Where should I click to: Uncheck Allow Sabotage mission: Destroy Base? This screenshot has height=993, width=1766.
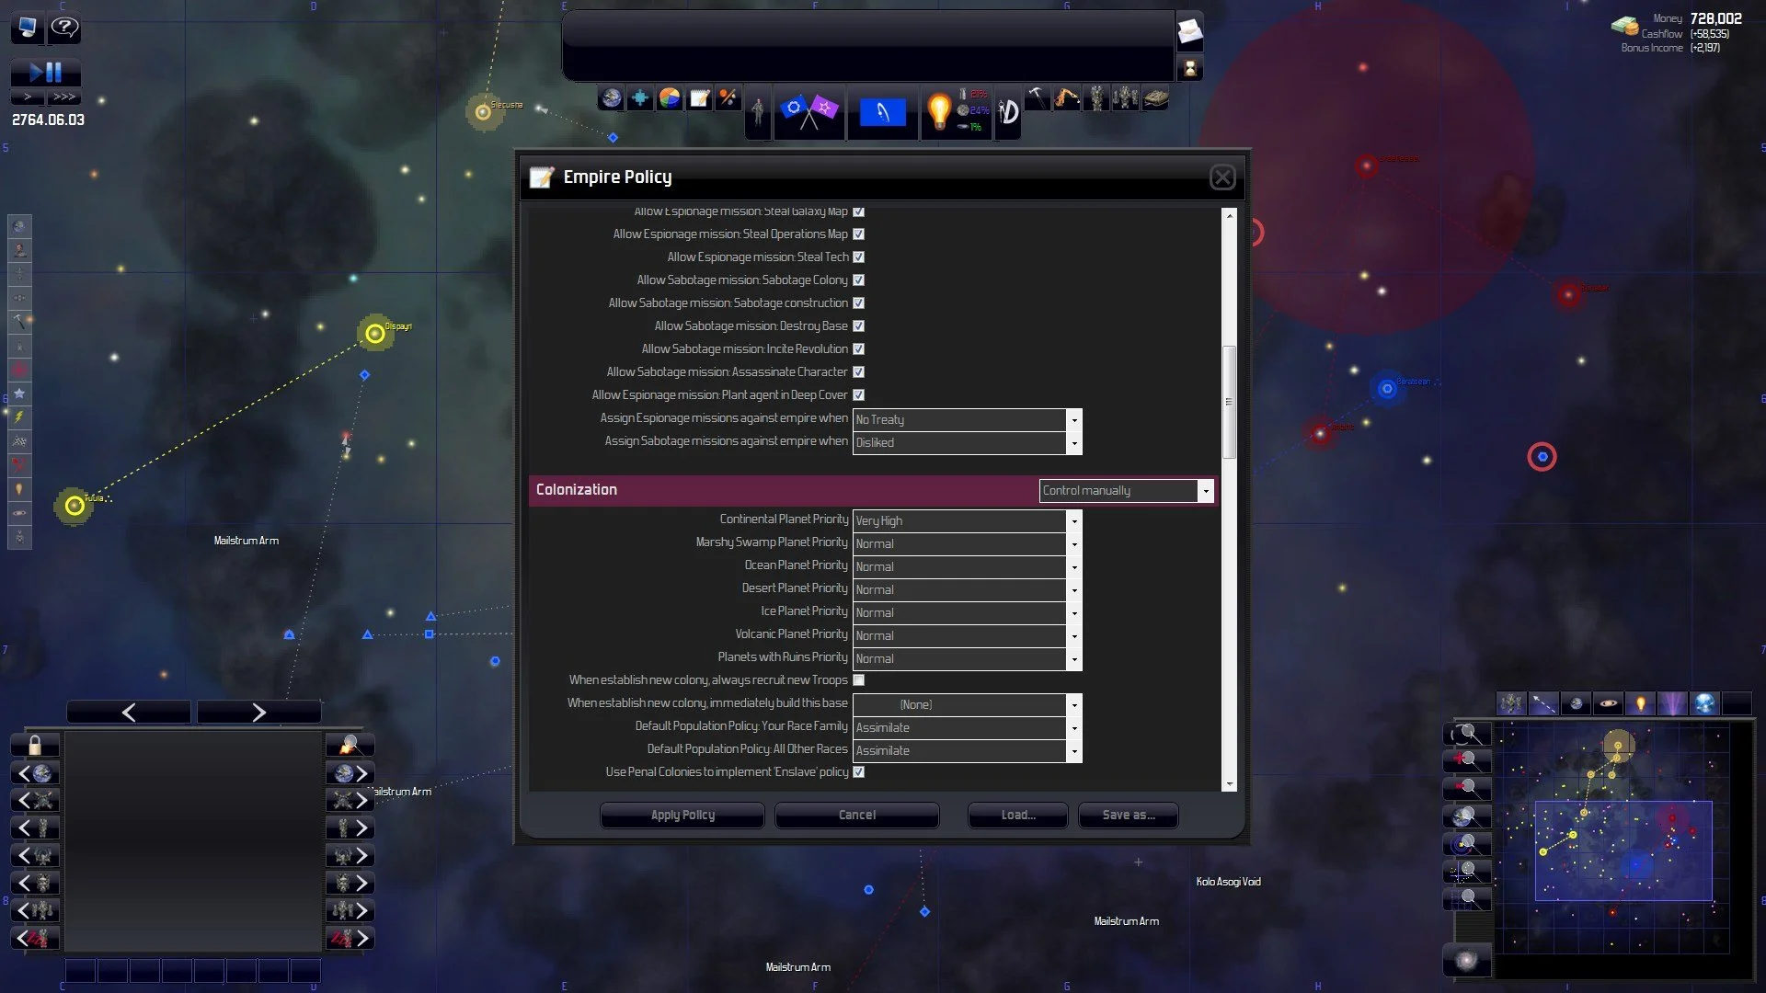(858, 325)
